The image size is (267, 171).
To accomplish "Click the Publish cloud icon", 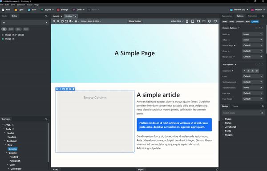I will tap(252, 10).
